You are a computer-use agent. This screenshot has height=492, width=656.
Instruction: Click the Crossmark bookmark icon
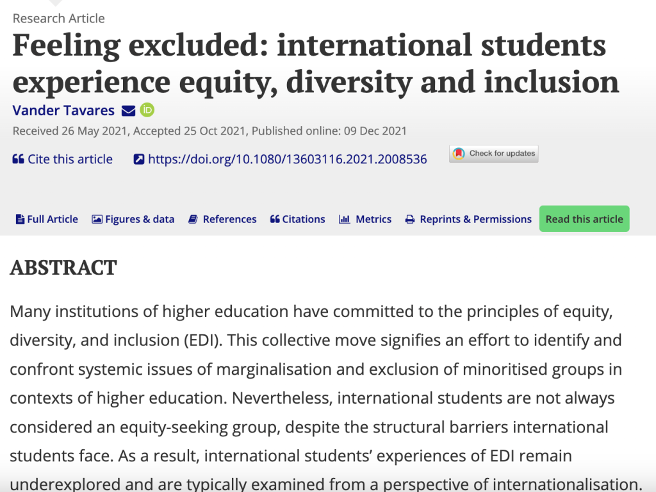point(459,154)
